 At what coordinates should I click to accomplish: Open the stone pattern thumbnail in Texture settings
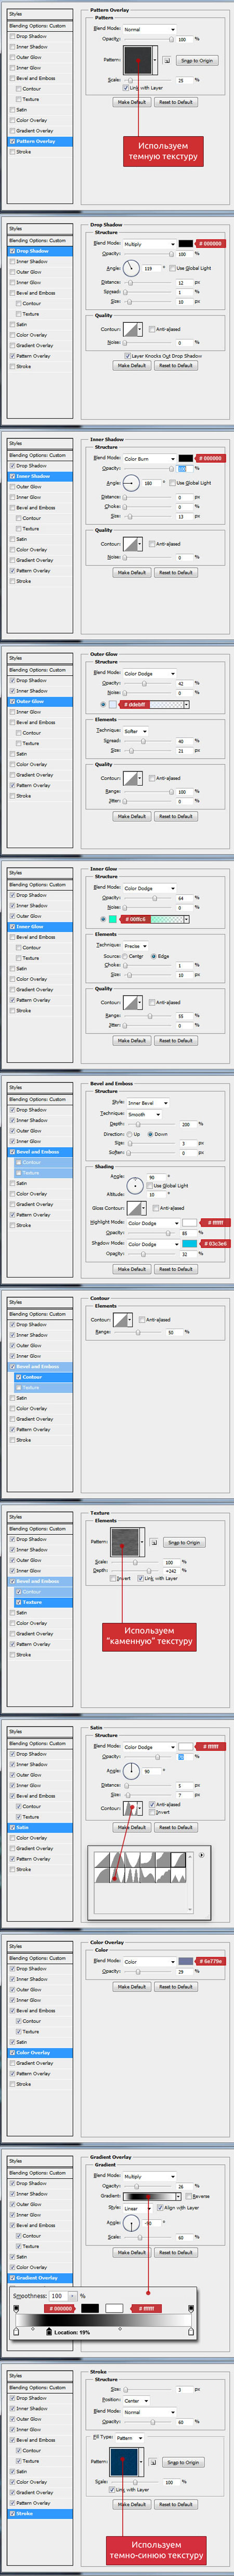pyautogui.click(x=124, y=1542)
